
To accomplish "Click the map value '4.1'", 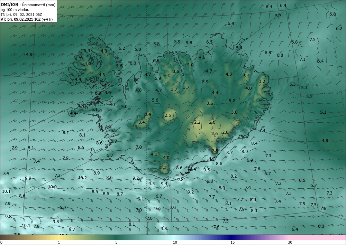I will click(x=154, y=154).
